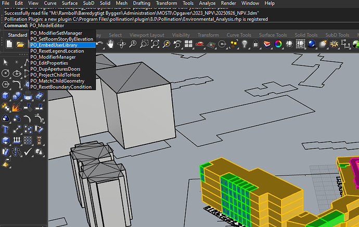Open the Render menu
The height and width of the screenshot is (227, 359).
point(229,3)
